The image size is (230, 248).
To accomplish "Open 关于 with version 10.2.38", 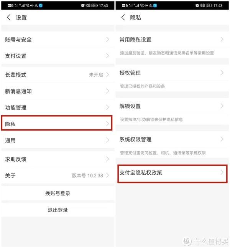I will tap(58, 175).
